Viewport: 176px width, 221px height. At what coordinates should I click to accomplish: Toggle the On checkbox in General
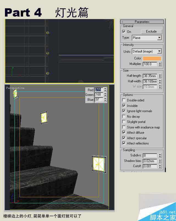point(124,31)
